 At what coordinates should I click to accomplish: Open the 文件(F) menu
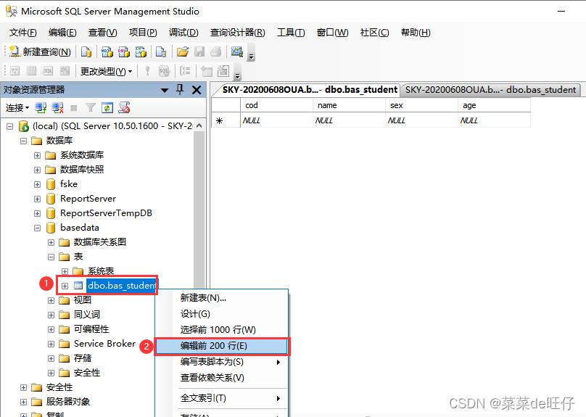tap(22, 33)
